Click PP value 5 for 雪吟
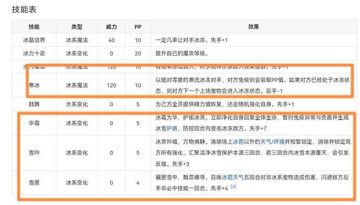The image size is (360, 205). 138,153
